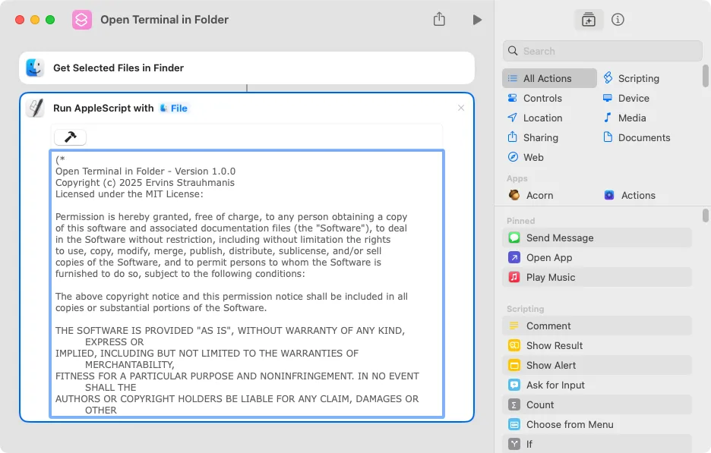
Task: Select the Device category
Action: pyautogui.click(x=626, y=99)
